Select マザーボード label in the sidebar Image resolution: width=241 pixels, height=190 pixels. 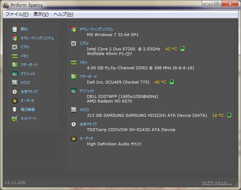tap(29, 65)
